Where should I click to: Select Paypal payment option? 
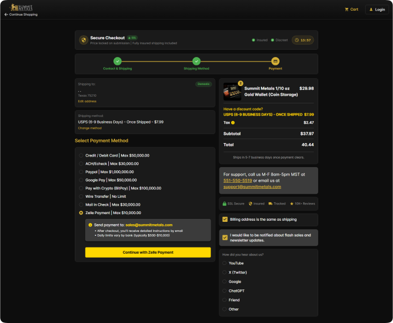tap(81, 172)
